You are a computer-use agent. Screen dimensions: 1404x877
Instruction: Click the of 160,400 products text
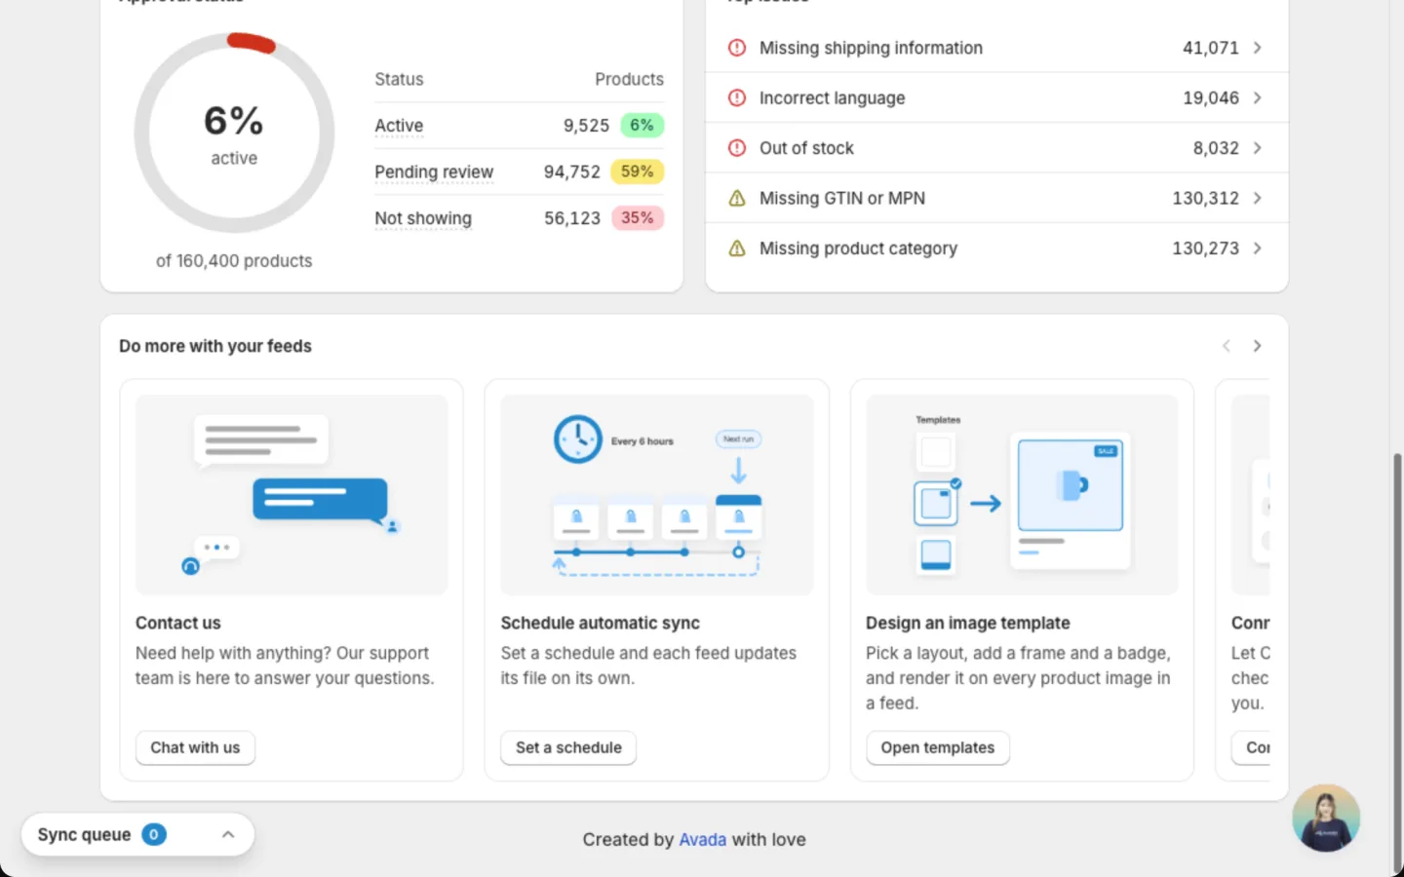pos(234,261)
